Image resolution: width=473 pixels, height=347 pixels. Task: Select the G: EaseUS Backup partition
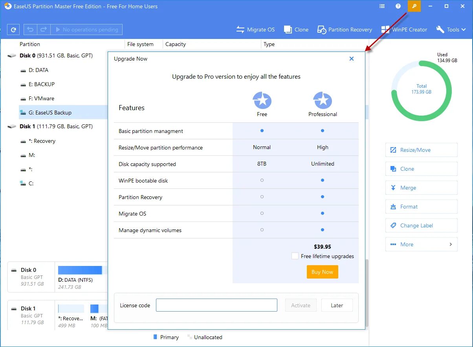[x=63, y=113]
